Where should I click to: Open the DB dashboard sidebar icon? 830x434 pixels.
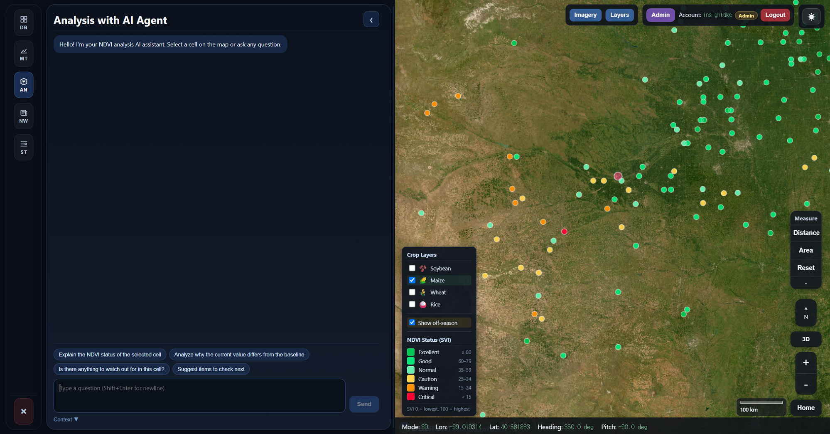click(24, 23)
